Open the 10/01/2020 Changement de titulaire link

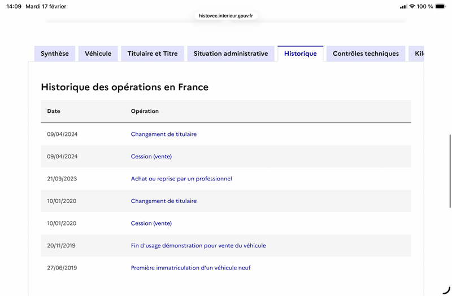[164, 201]
